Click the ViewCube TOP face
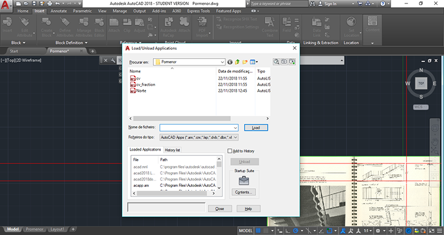Viewport: 444px width, 235px height. tap(421, 83)
